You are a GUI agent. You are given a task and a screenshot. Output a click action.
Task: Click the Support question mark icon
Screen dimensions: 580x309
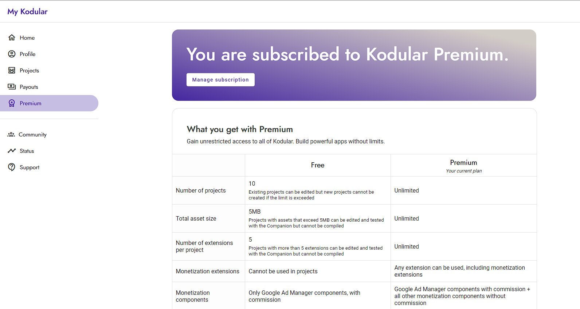(x=12, y=167)
